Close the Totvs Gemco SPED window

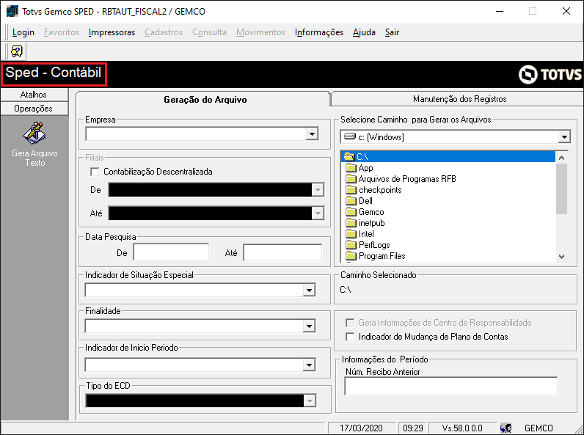(x=566, y=11)
